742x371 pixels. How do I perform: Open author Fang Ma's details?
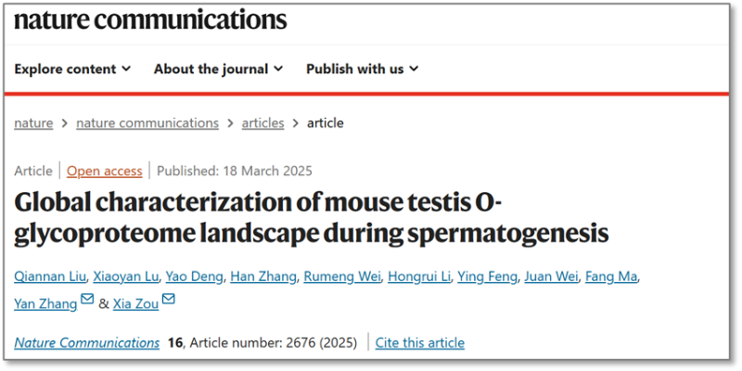[611, 276]
